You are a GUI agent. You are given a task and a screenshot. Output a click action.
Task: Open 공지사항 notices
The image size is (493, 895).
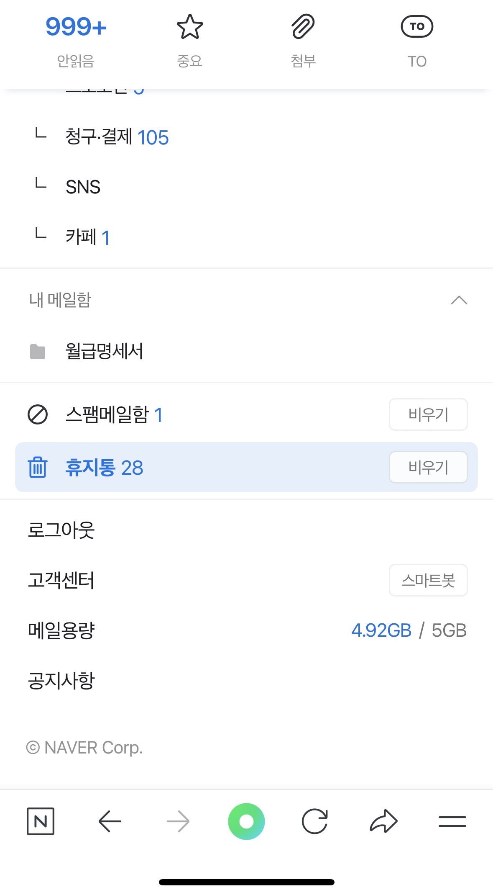click(x=61, y=681)
